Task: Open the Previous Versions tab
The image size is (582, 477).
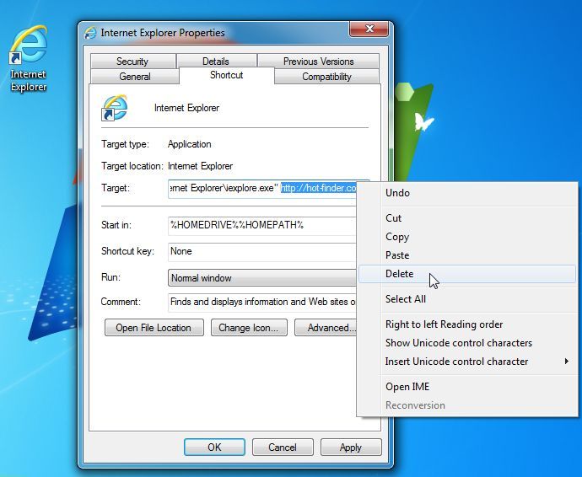Action: [x=319, y=62]
